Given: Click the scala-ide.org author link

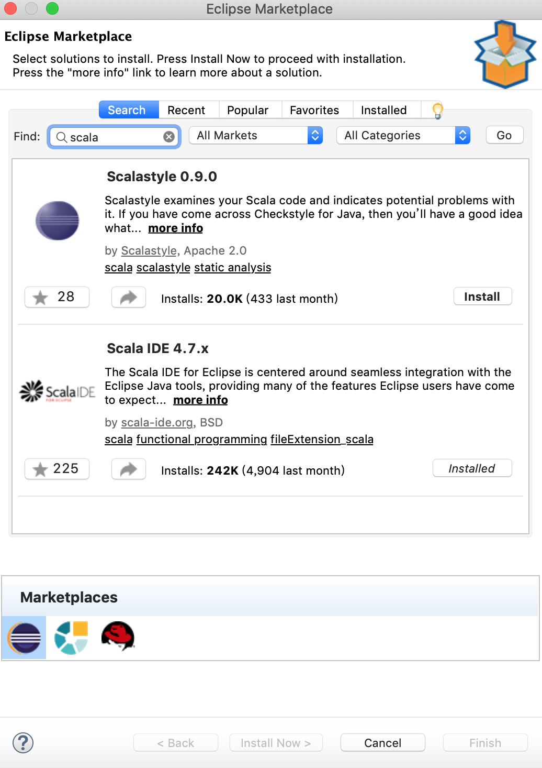Looking at the screenshot, I should tap(156, 422).
